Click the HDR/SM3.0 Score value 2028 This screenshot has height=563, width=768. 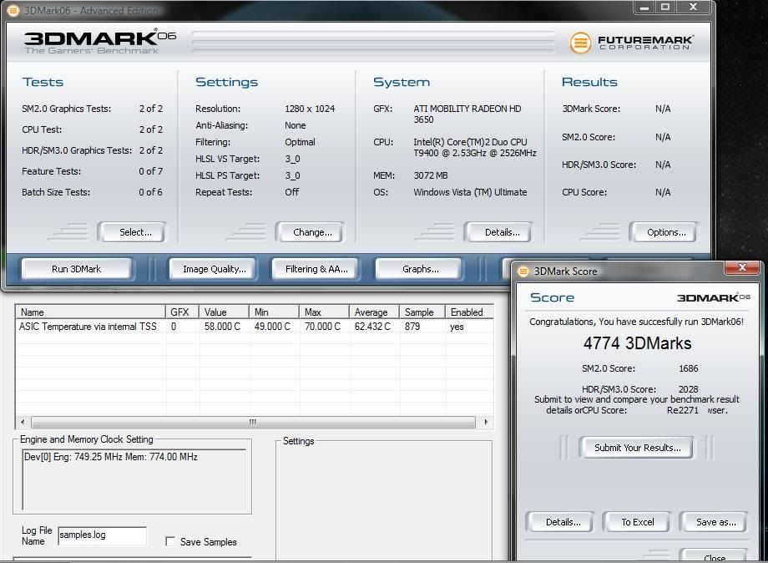point(688,389)
